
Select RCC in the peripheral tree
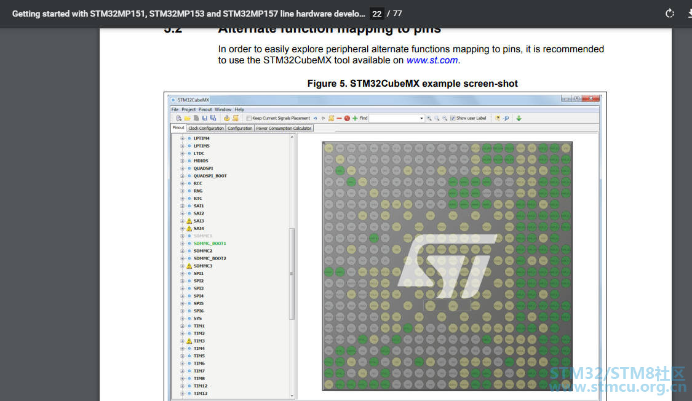197,183
